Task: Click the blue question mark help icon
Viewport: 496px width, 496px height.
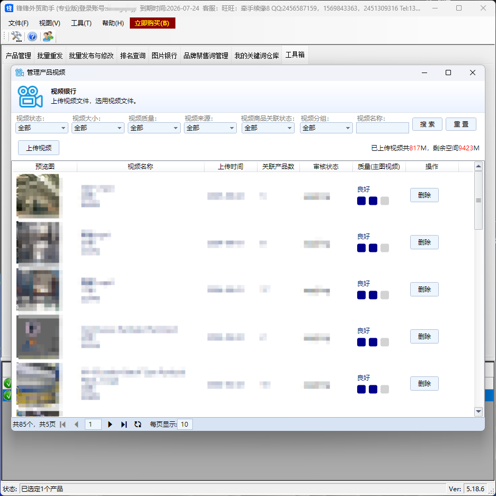Action: pyautogui.click(x=32, y=37)
